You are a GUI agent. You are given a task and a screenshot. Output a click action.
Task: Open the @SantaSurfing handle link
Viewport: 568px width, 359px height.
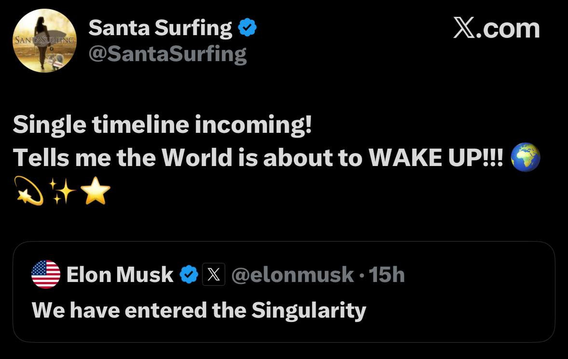(167, 54)
